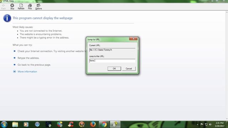Image resolution: width=228 pixels, height=128 pixels.
Task: Click the red CCleaner taskbar icon
Action: (71, 124)
